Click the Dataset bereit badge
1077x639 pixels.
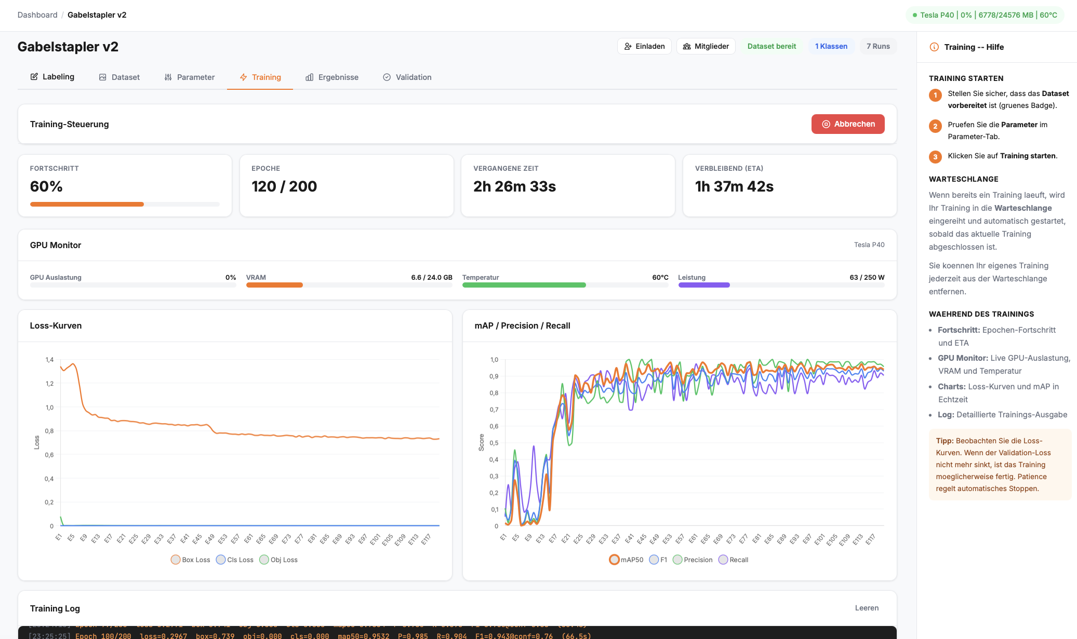click(772, 46)
